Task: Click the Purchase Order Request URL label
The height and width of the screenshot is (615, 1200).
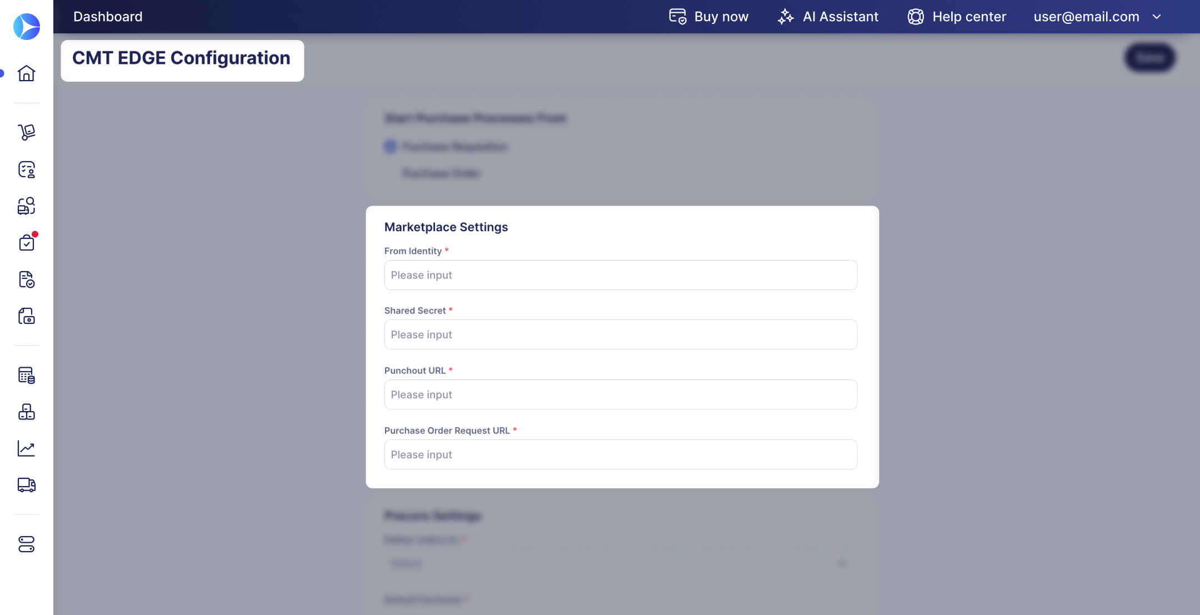Action: (447, 431)
